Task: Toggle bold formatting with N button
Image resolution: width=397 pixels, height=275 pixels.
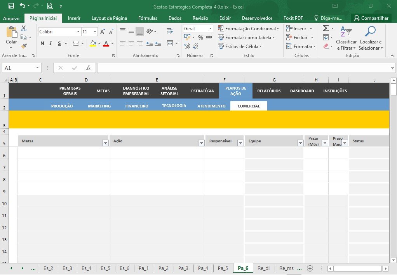Action: point(42,43)
